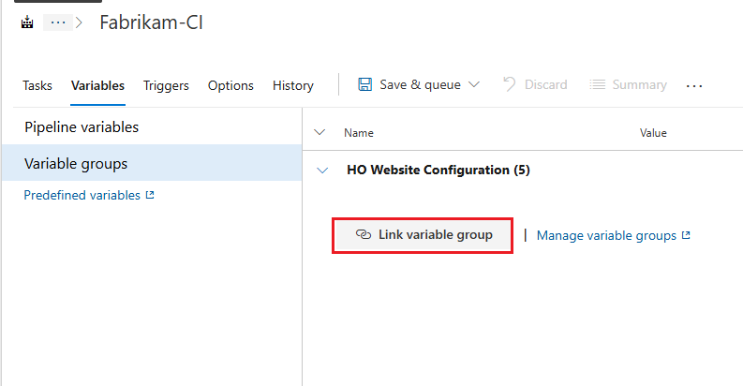Select Pipeline variables in the sidebar
The image size is (743, 386).
coord(82,127)
